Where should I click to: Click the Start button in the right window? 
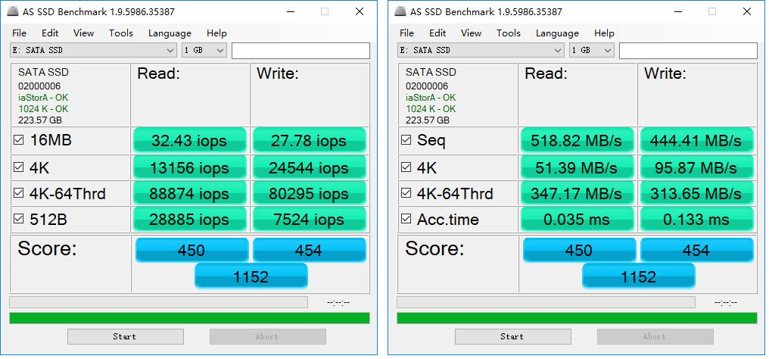(x=513, y=336)
